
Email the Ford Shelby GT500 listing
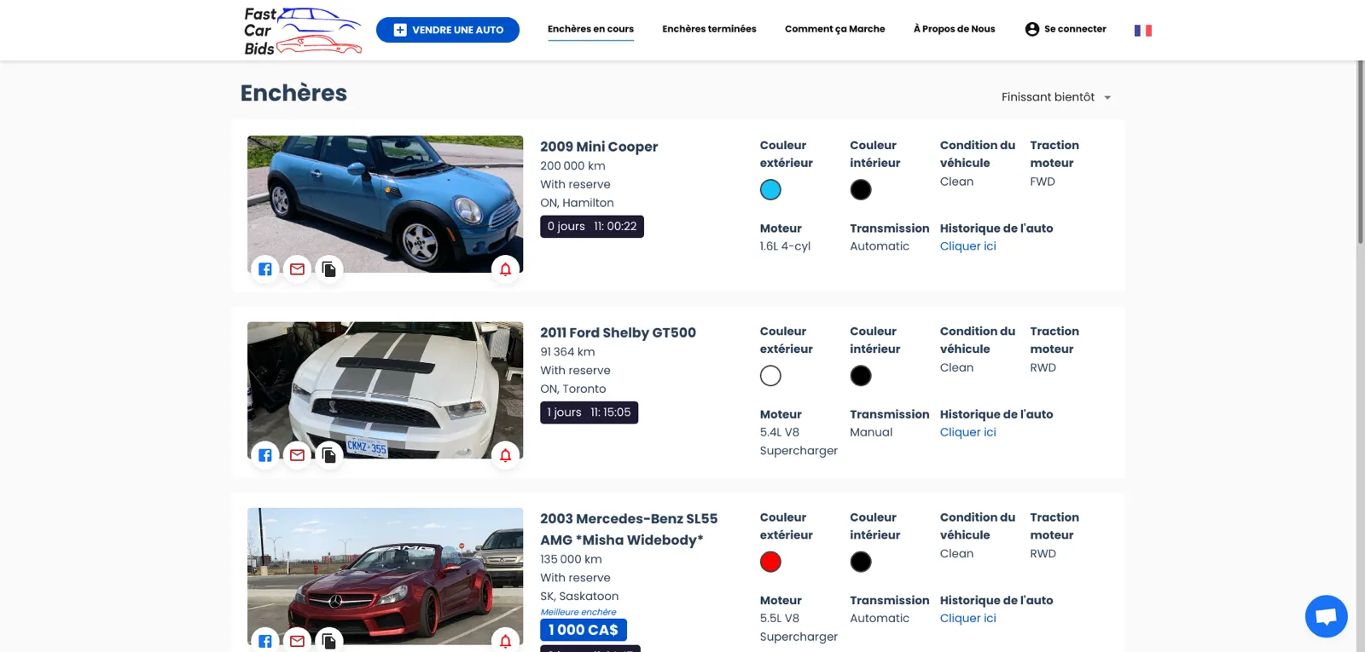pyautogui.click(x=297, y=455)
